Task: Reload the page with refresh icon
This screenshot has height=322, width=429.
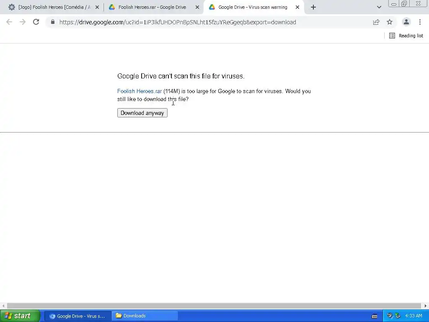Action: pyautogui.click(x=36, y=22)
